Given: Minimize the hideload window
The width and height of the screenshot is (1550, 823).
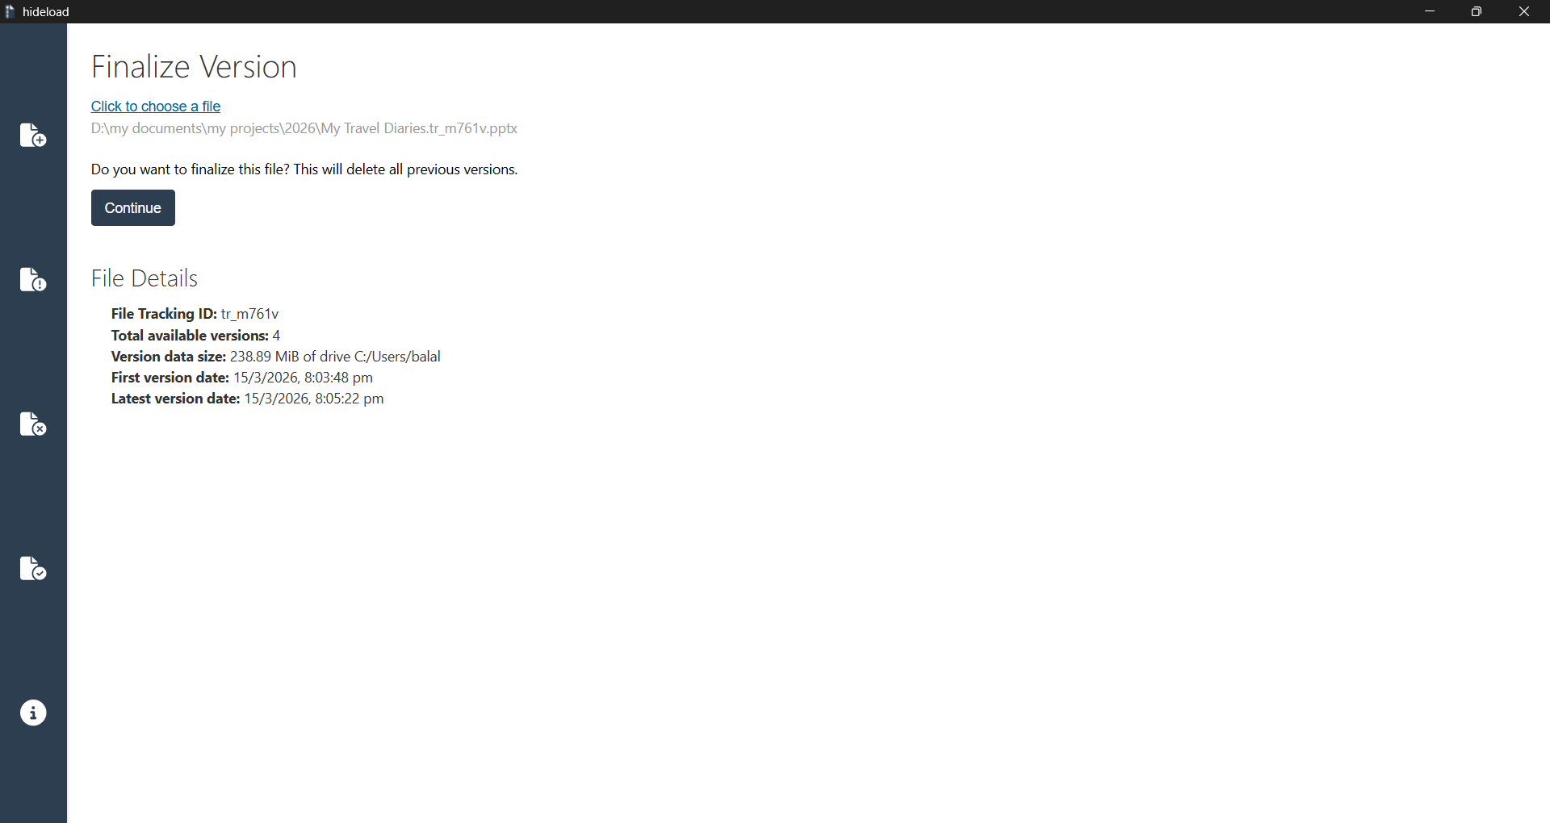Looking at the screenshot, I should (x=1430, y=11).
